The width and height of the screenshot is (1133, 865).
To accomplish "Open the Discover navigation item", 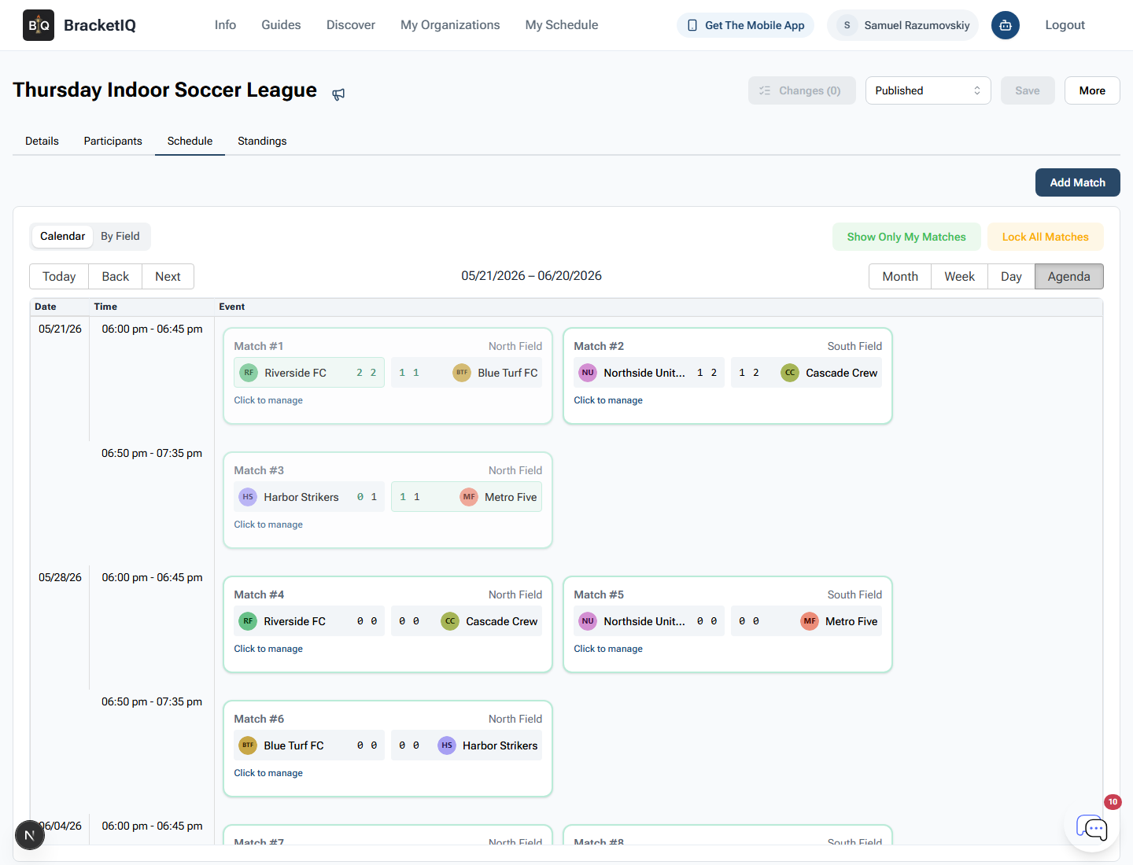I will coord(351,25).
